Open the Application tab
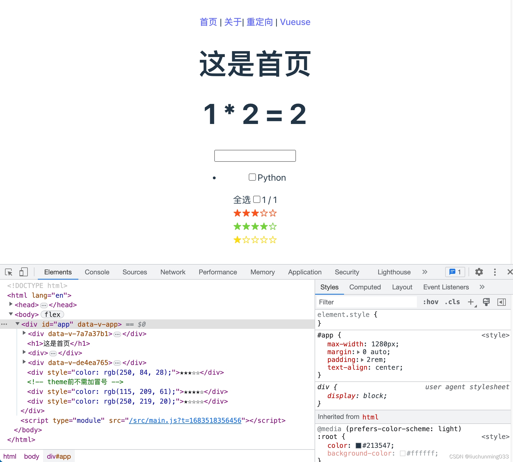Viewport: 513px width, 462px height. coord(305,272)
